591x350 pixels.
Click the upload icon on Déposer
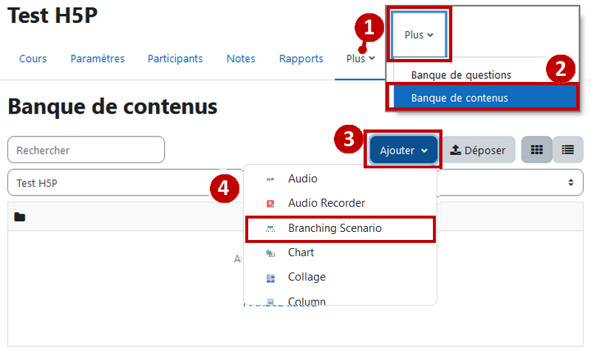455,150
